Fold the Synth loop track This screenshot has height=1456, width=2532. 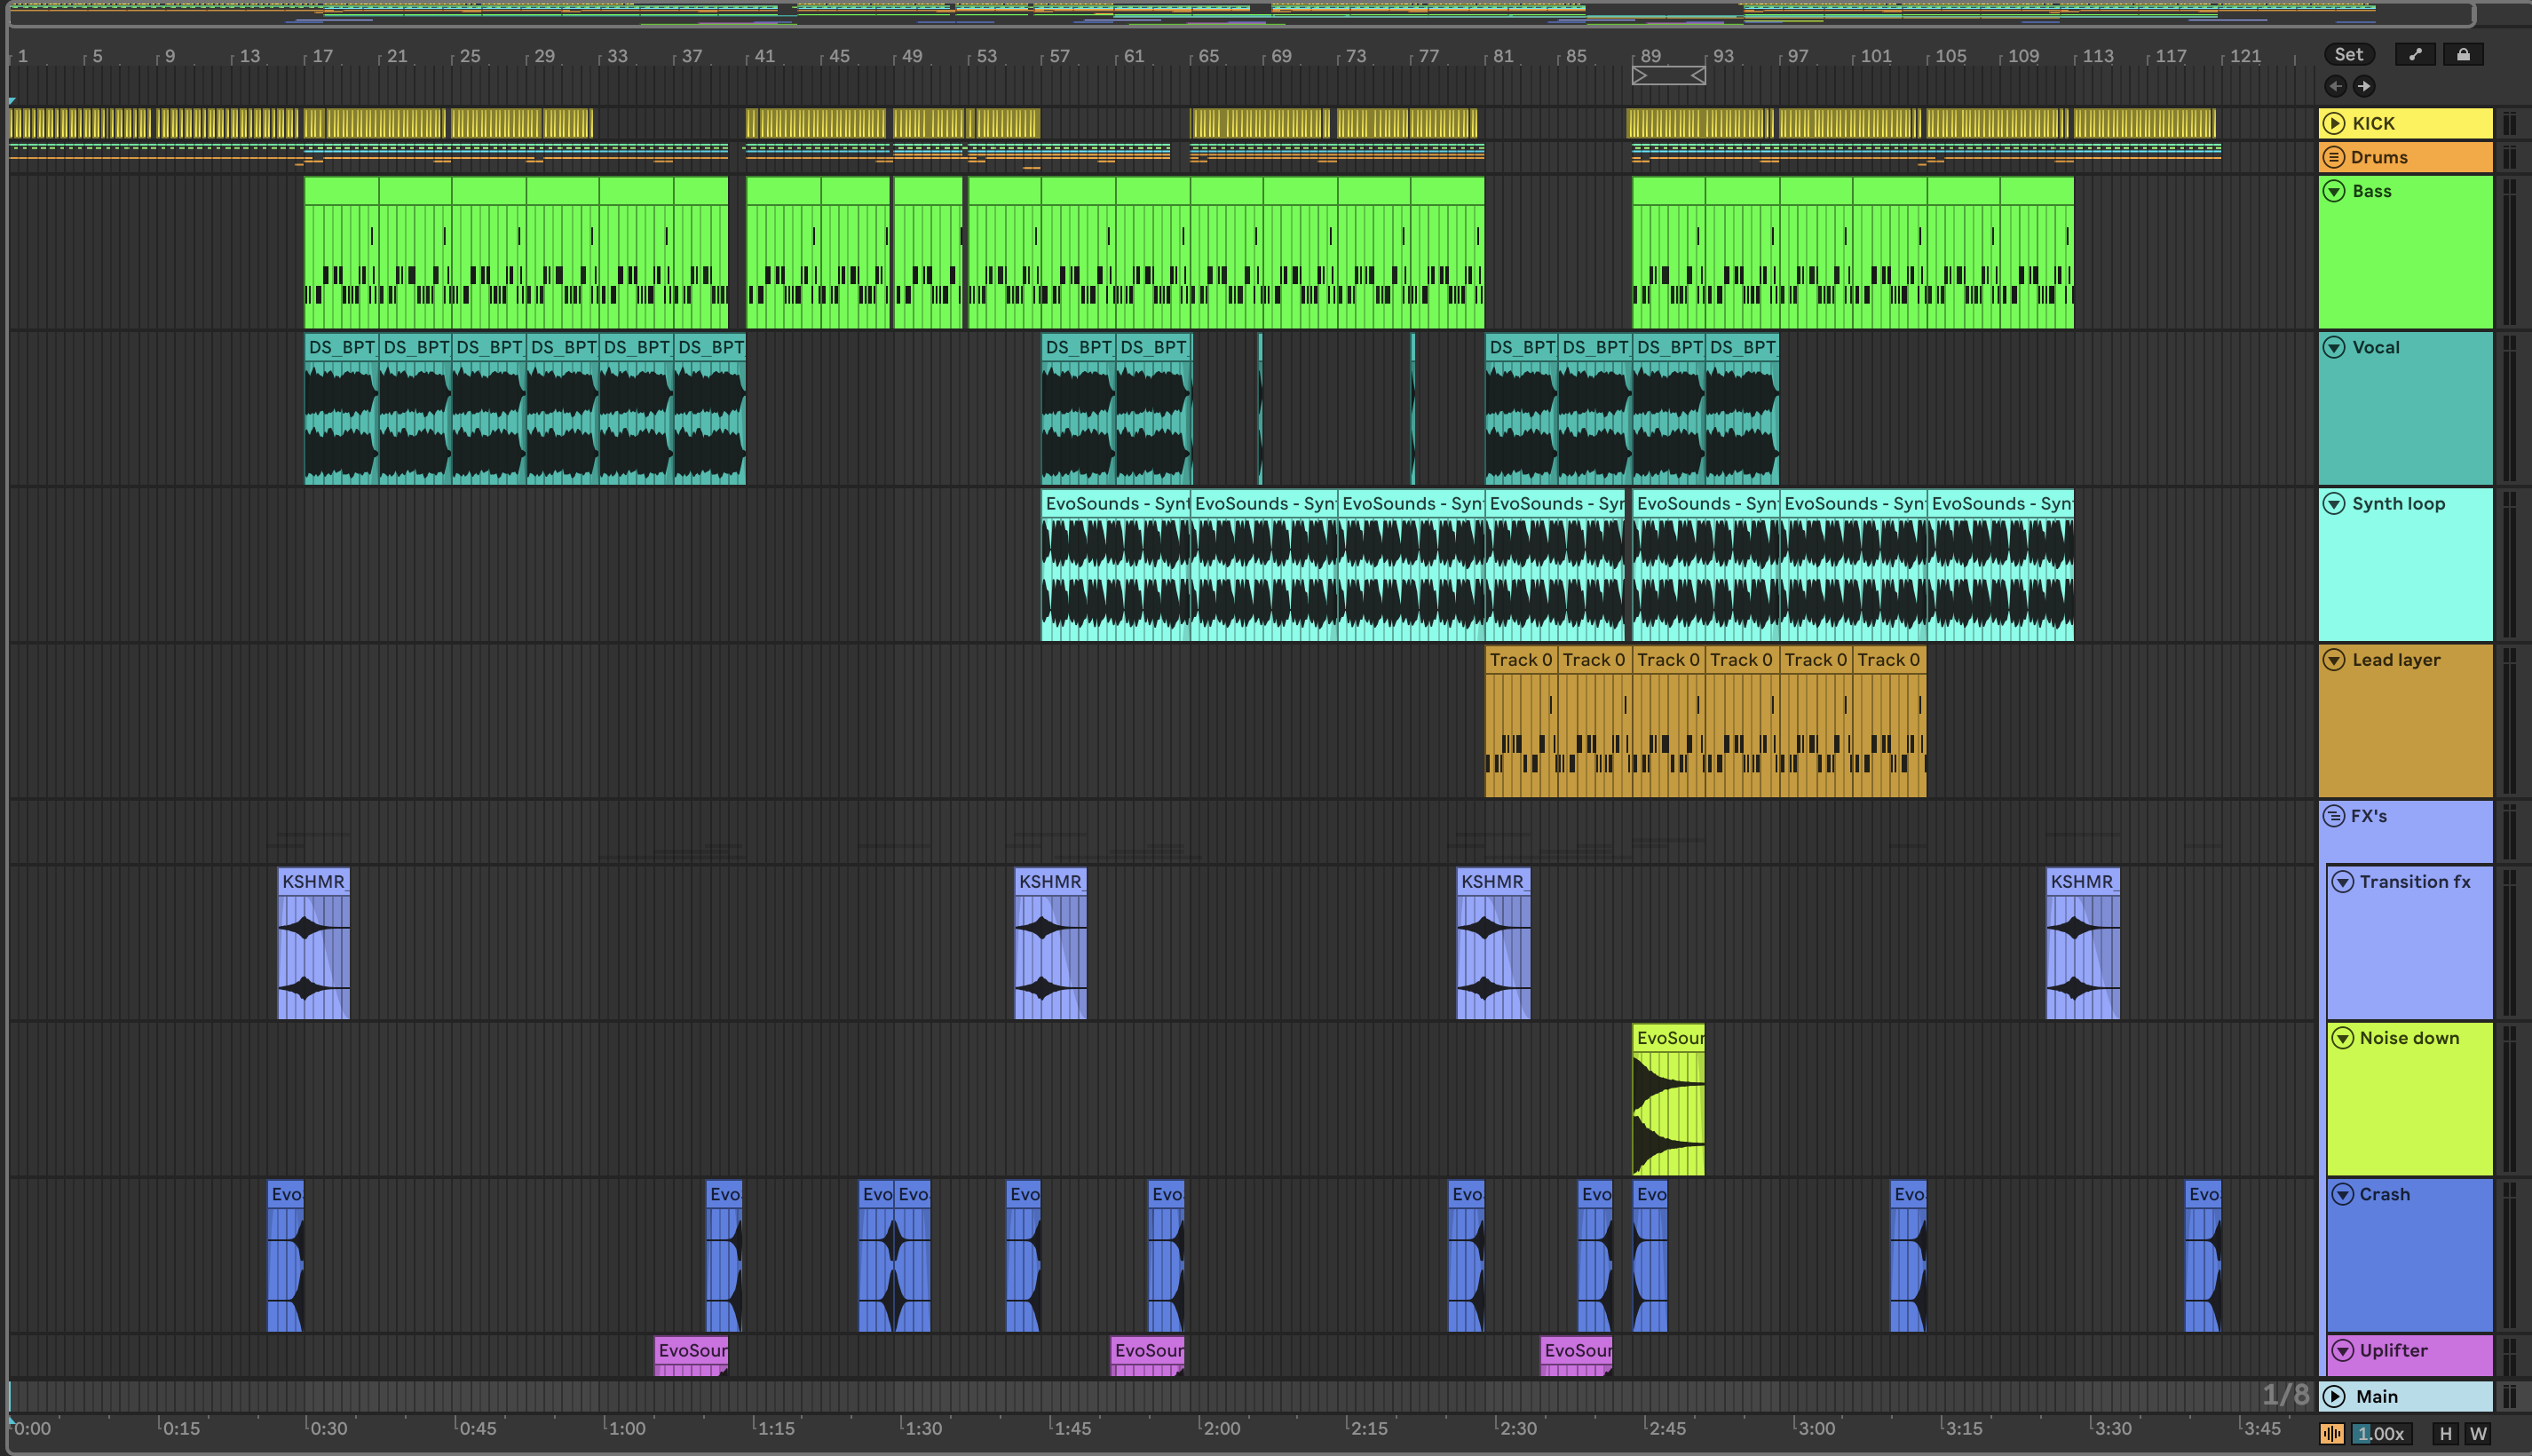[x=2334, y=503]
